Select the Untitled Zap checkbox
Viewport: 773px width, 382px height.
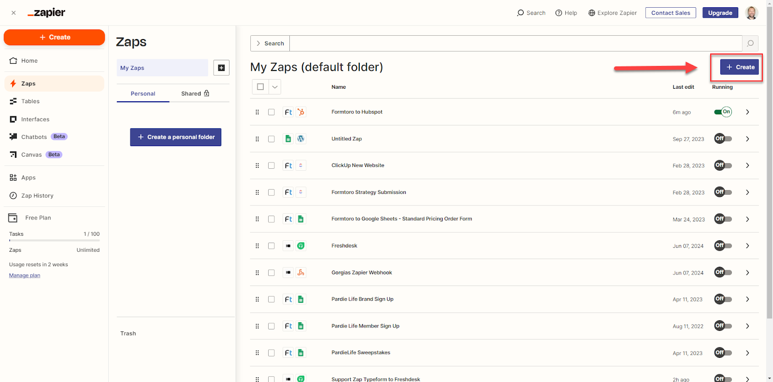pos(272,139)
